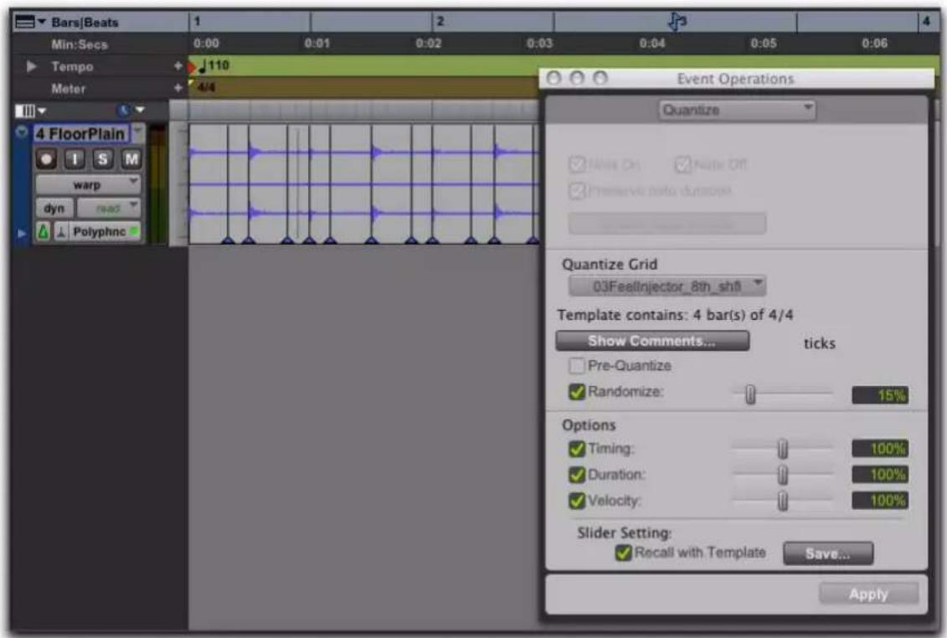Screen dimensions: 947x638
Task: Click the 4/4 meter marker
Action: [206, 88]
